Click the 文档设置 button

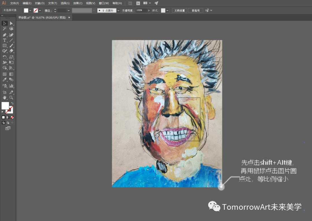pos(179,11)
